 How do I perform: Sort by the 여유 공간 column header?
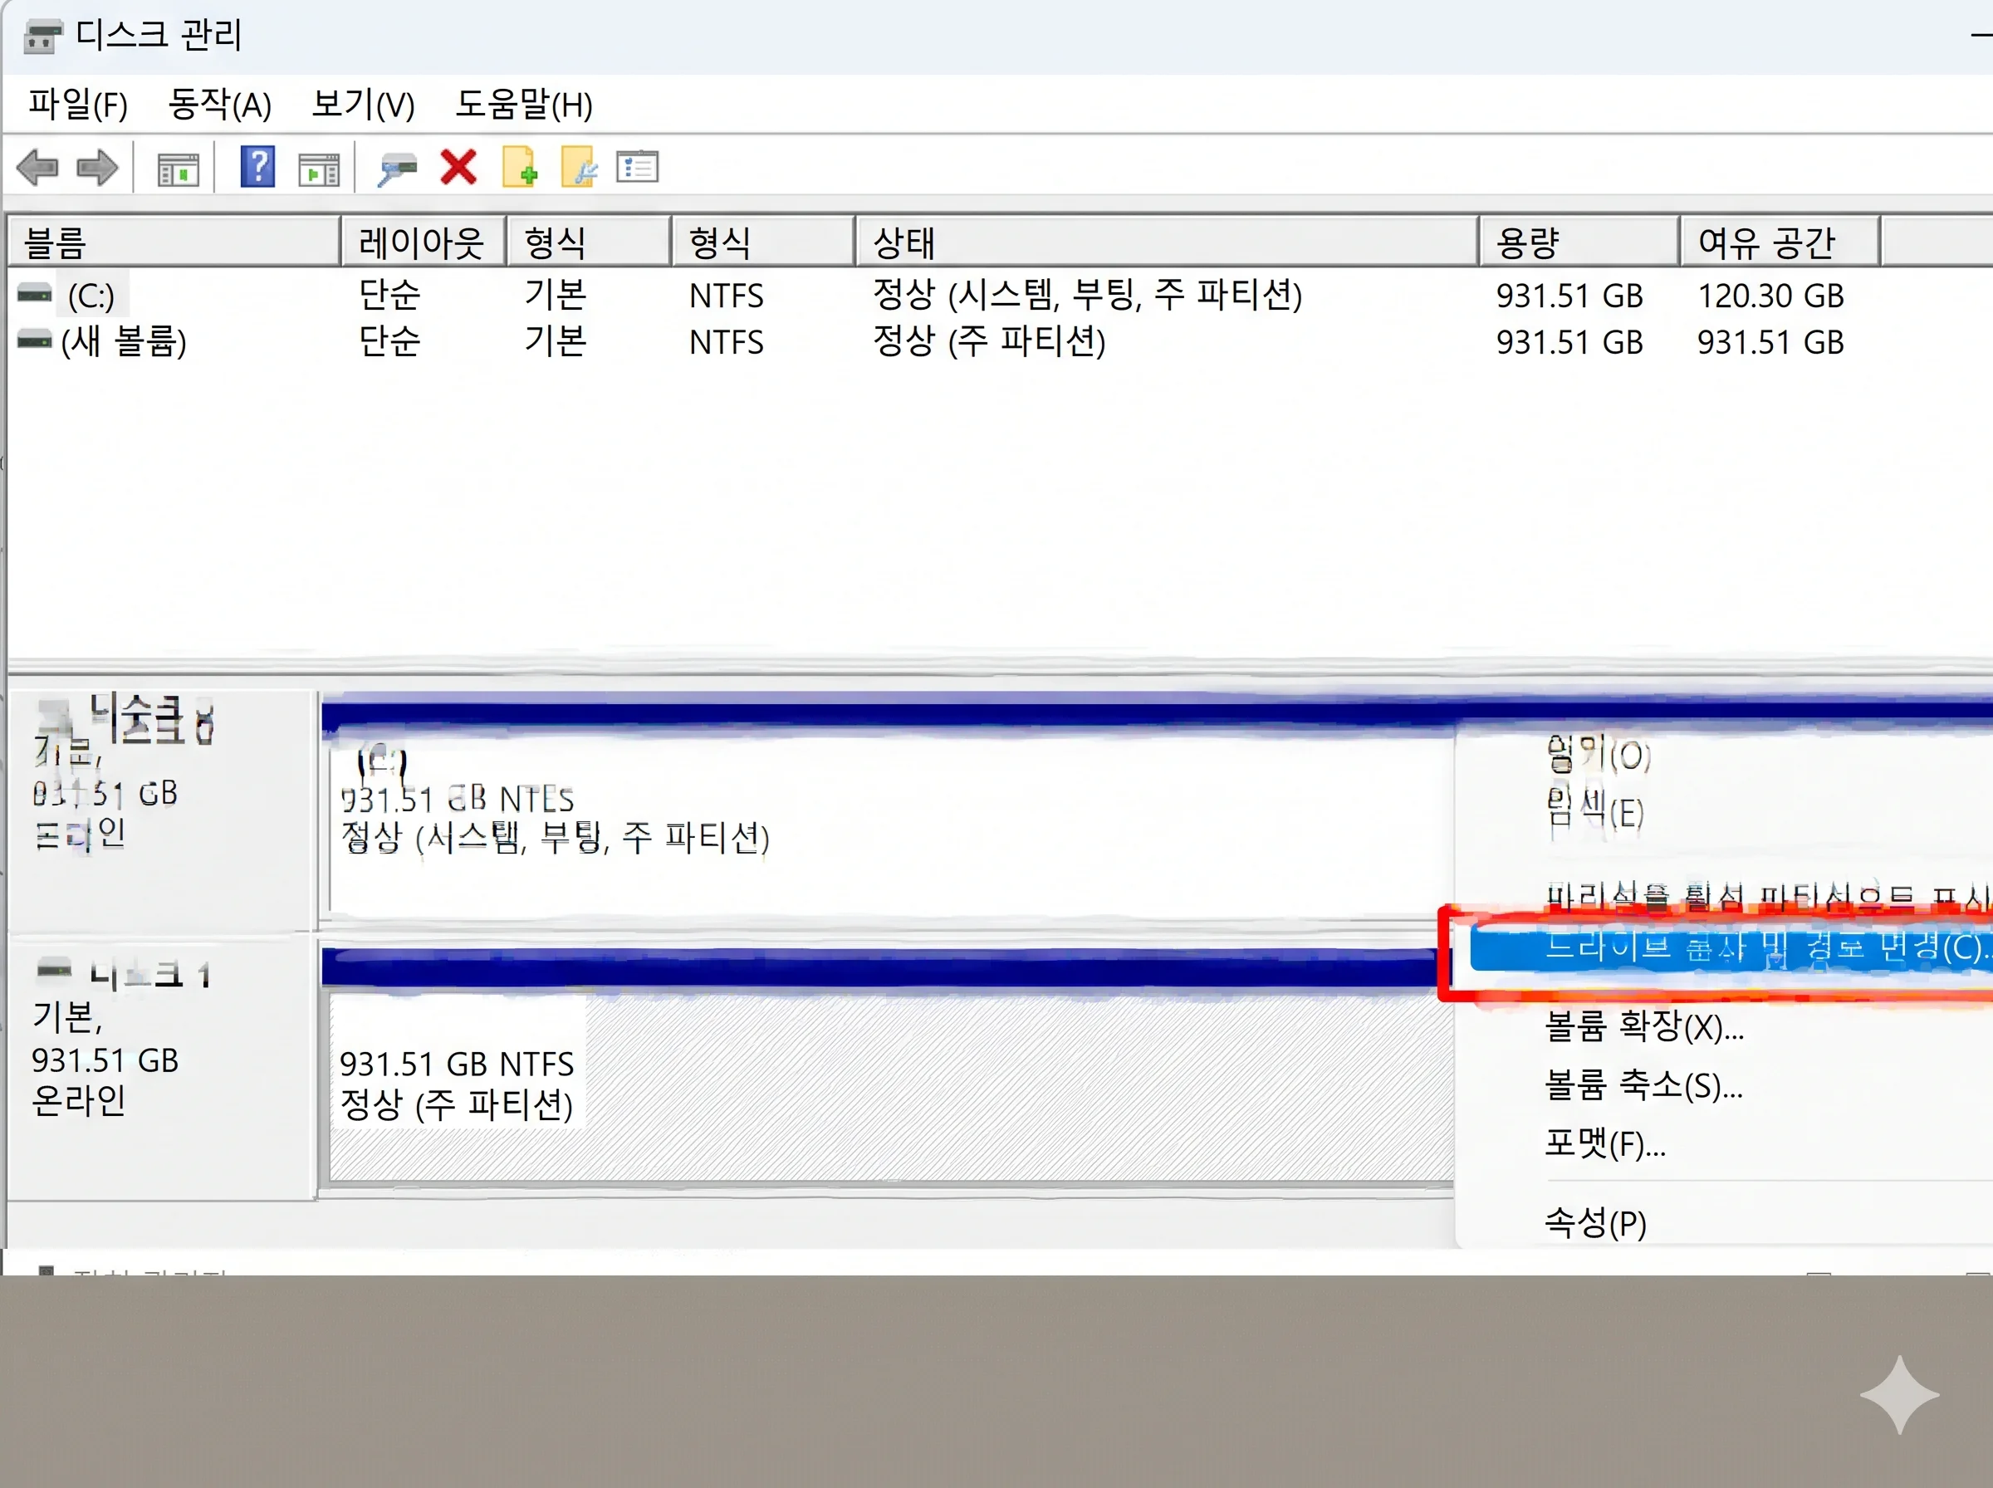tap(1780, 242)
